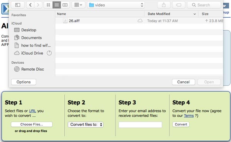Image resolution: width=231 pixels, height=142 pixels.
Task: Click the Favorites sidebar heading
Action: click(x=19, y=15)
